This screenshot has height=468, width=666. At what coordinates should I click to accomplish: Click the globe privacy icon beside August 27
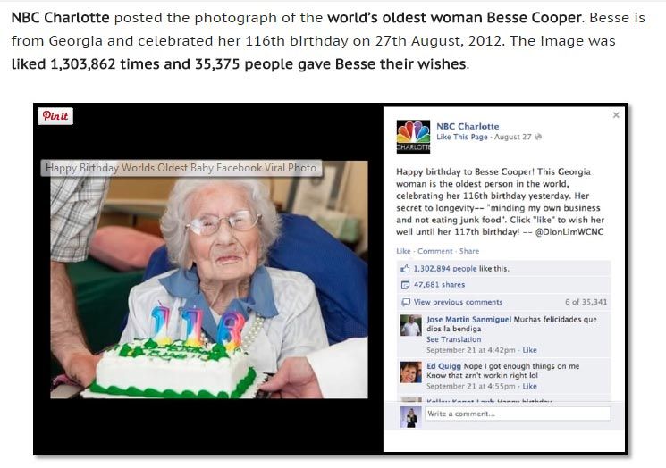[x=538, y=137]
